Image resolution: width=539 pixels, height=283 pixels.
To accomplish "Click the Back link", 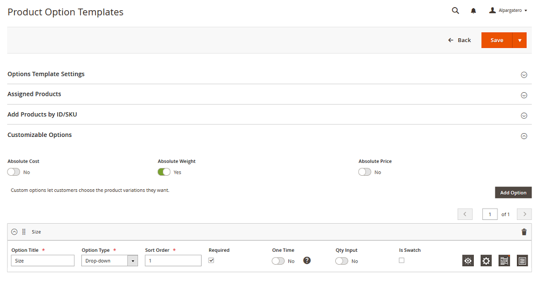I will 459,40.
